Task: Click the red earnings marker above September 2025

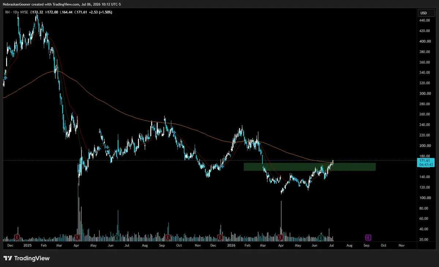Action: click(168, 237)
